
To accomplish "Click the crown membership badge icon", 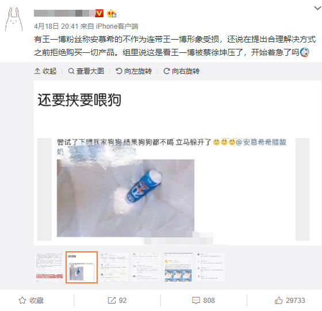I will (112, 13).
